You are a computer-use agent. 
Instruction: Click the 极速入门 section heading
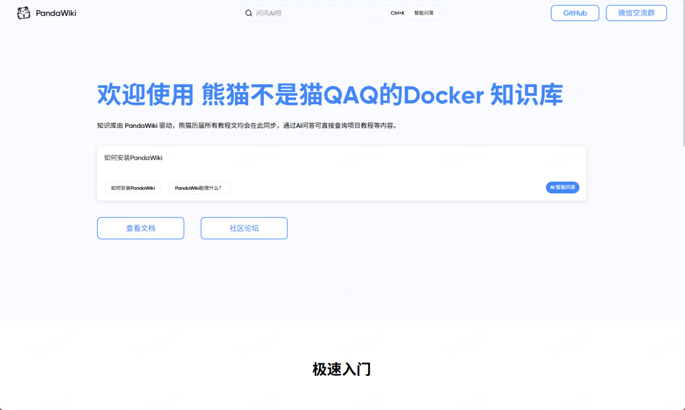(342, 369)
